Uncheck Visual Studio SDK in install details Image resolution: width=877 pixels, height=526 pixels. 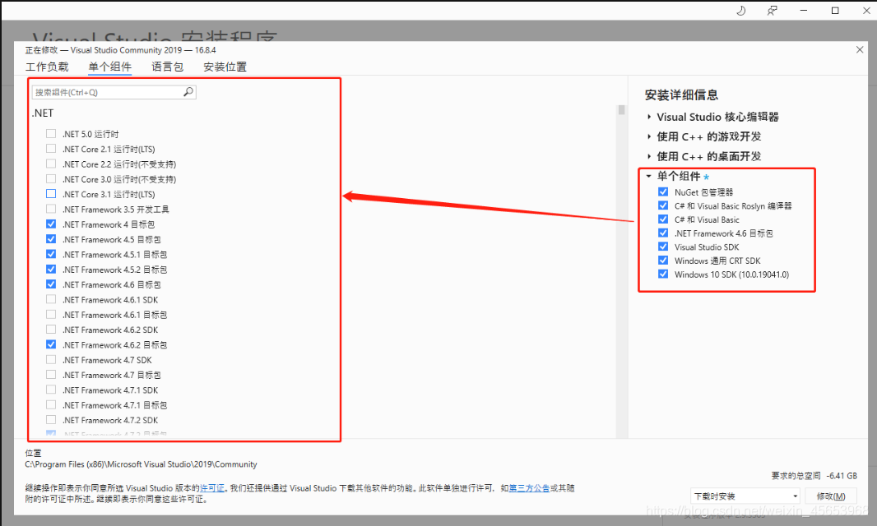pyautogui.click(x=663, y=247)
